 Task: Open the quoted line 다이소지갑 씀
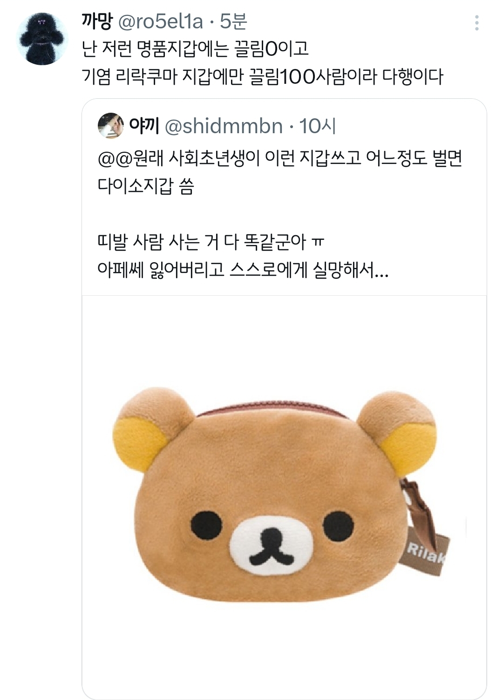[146, 186]
